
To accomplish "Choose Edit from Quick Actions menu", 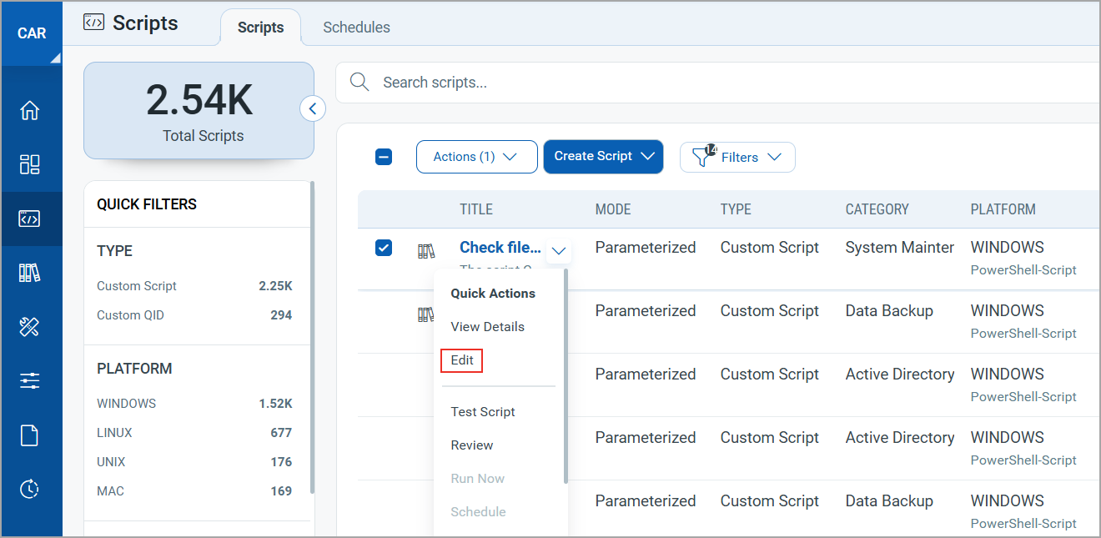I will point(462,360).
